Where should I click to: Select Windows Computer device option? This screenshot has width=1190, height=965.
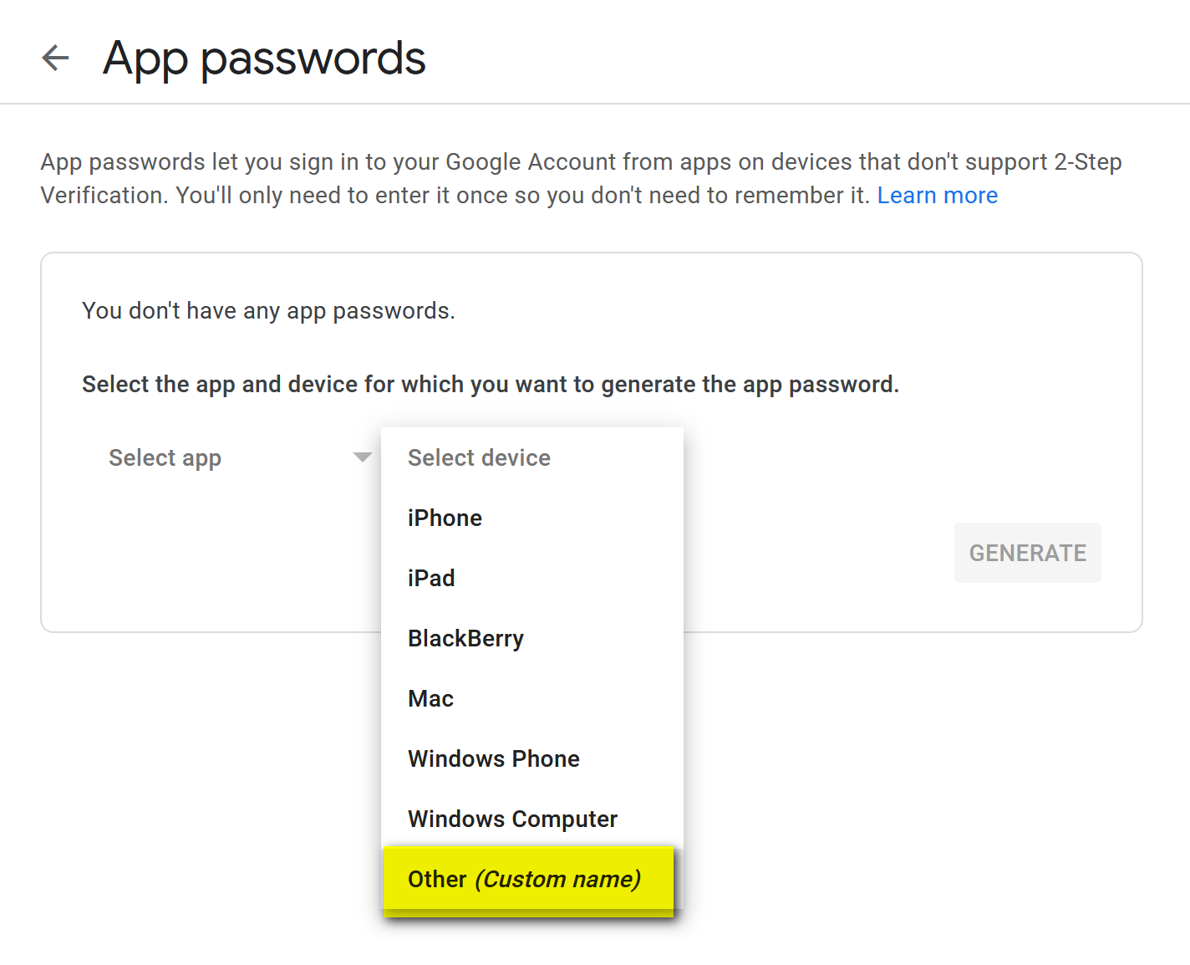tap(512, 819)
